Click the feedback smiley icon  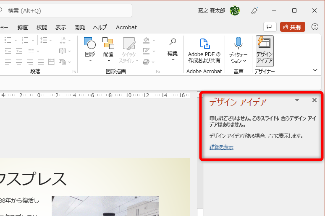315,27
